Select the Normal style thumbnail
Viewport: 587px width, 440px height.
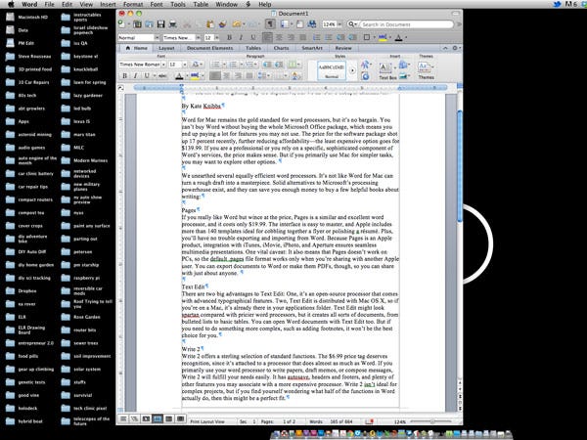pos(332,70)
